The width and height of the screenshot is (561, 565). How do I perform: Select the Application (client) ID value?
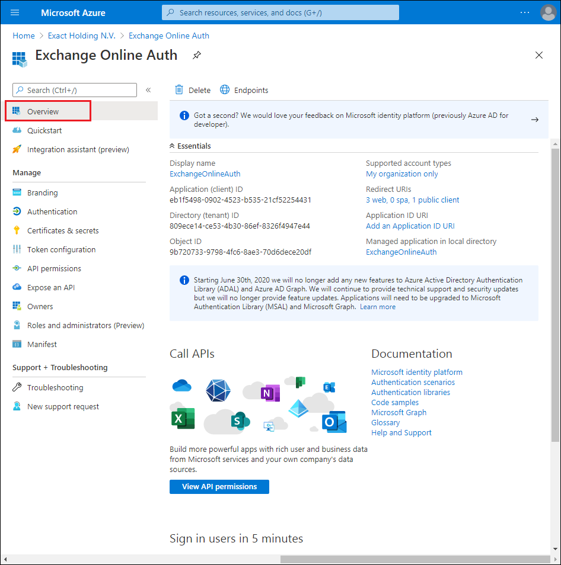tap(240, 200)
